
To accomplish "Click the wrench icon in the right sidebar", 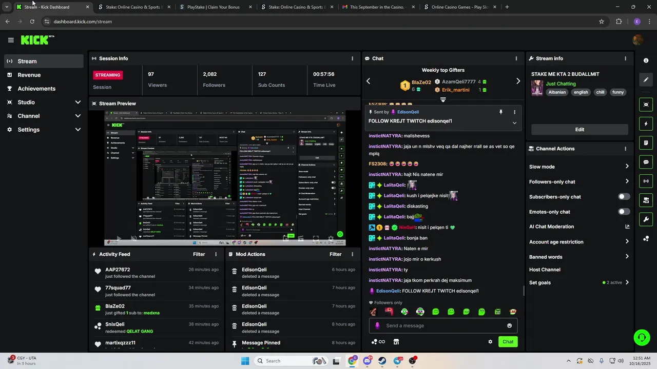I will [x=646, y=219].
